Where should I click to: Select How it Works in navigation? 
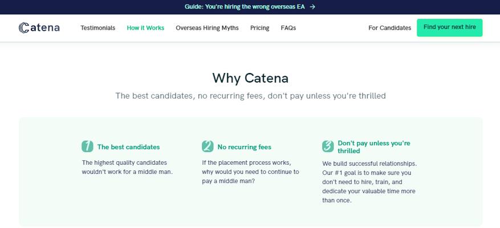pyautogui.click(x=145, y=28)
